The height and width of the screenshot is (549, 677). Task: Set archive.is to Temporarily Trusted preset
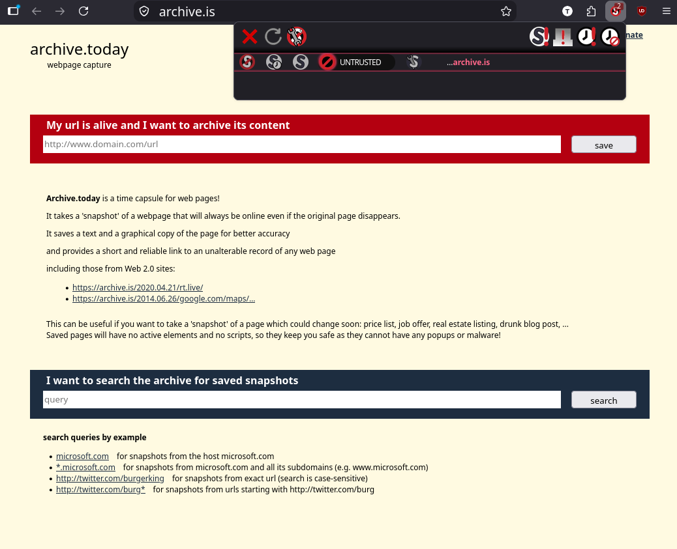[x=274, y=62]
